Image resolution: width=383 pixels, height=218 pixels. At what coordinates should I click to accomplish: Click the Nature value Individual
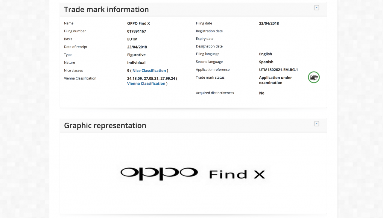coord(136,63)
